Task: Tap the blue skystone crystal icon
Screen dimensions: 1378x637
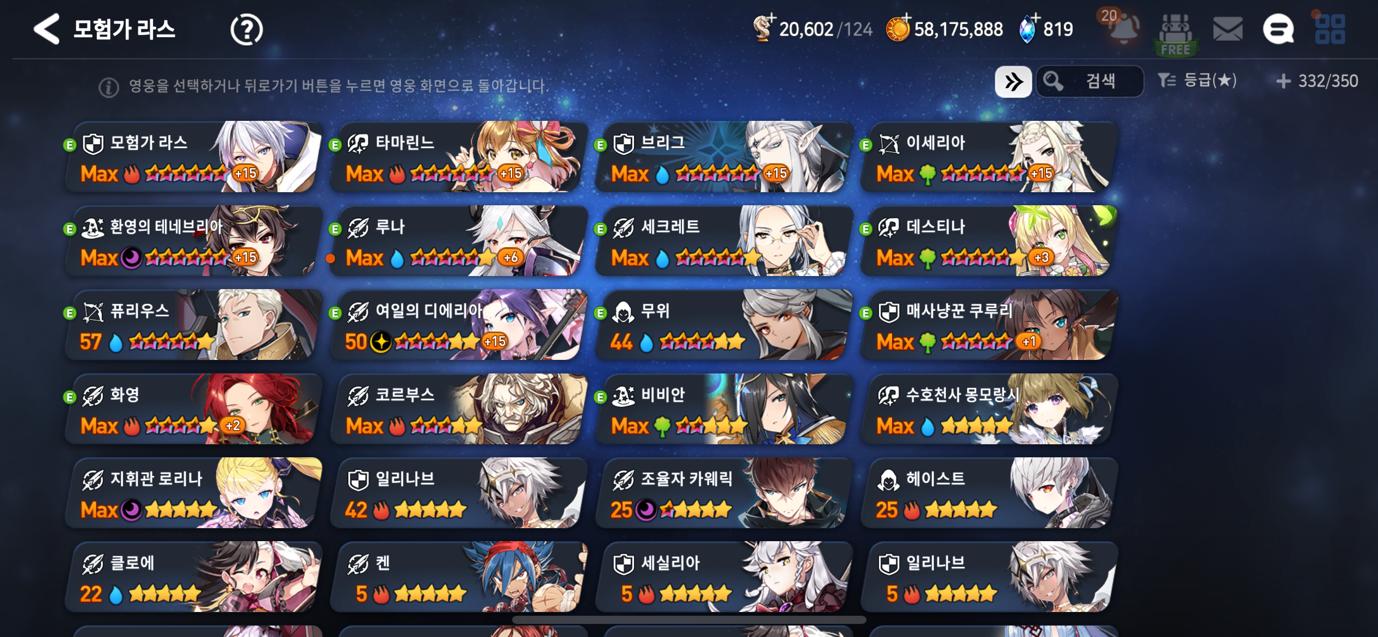Action: coord(1028,29)
